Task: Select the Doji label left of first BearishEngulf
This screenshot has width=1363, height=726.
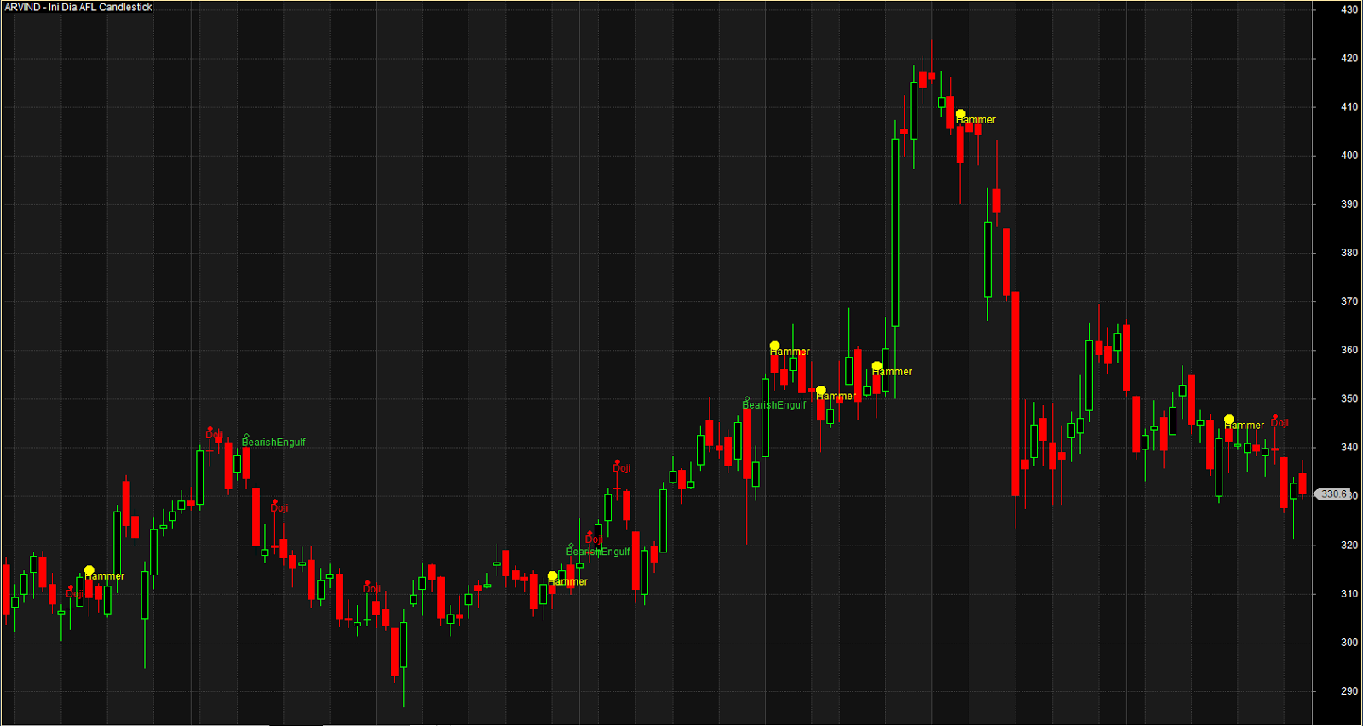Action: tap(214, 435)
